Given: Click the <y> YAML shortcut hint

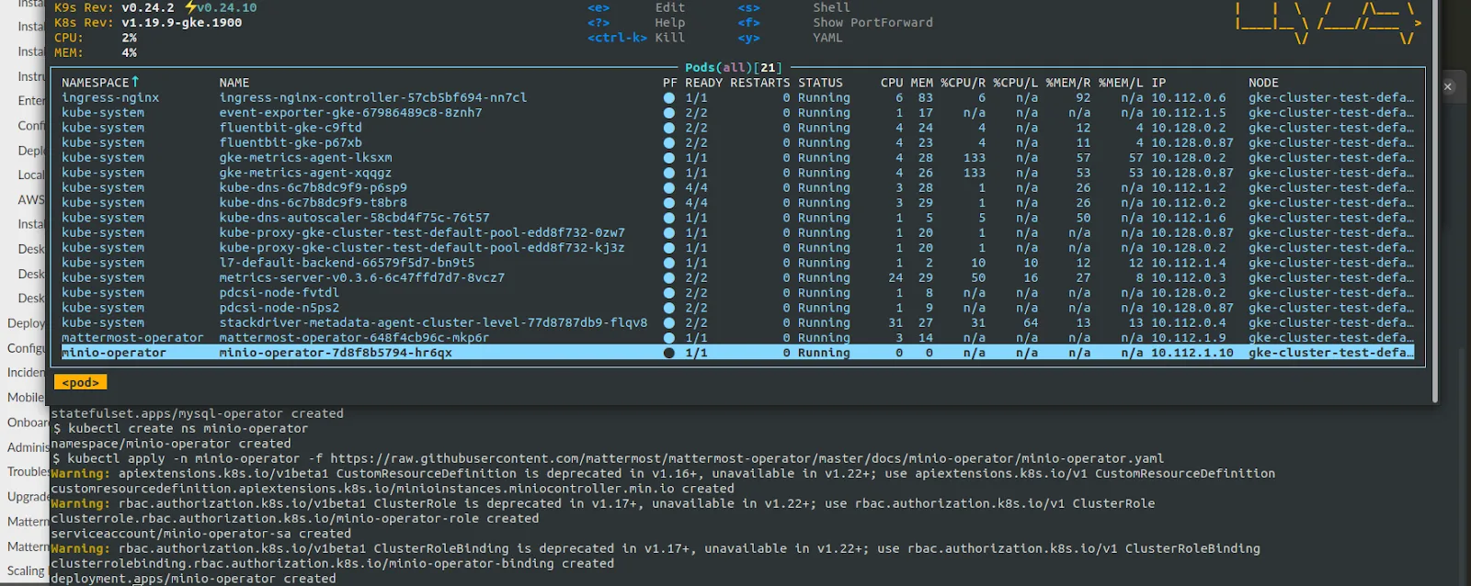Looking at the screenshot, I should (x=790, y=38).
